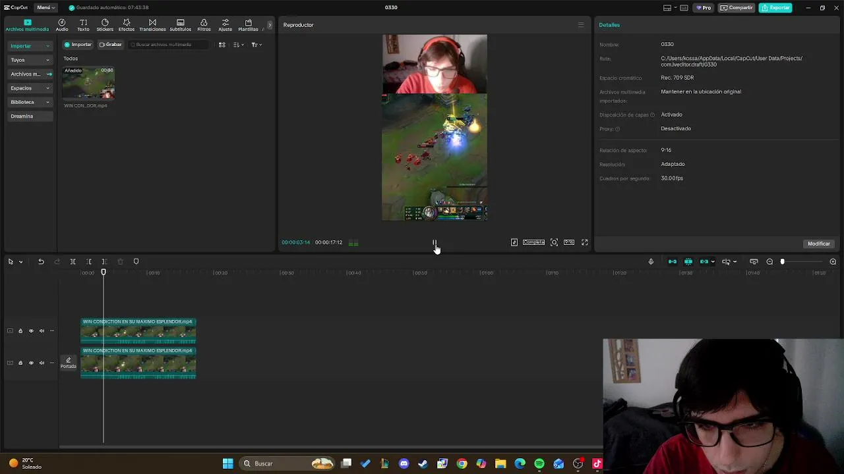The height and width of the screenshot is (474, 844).
Task: Open the Filtros panel
Action: pyautogui.click(x=204, y=25)
